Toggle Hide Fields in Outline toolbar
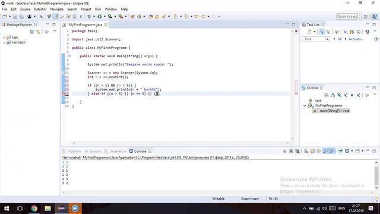Viewport: 380px width, 214px height. tap(339, 95)
